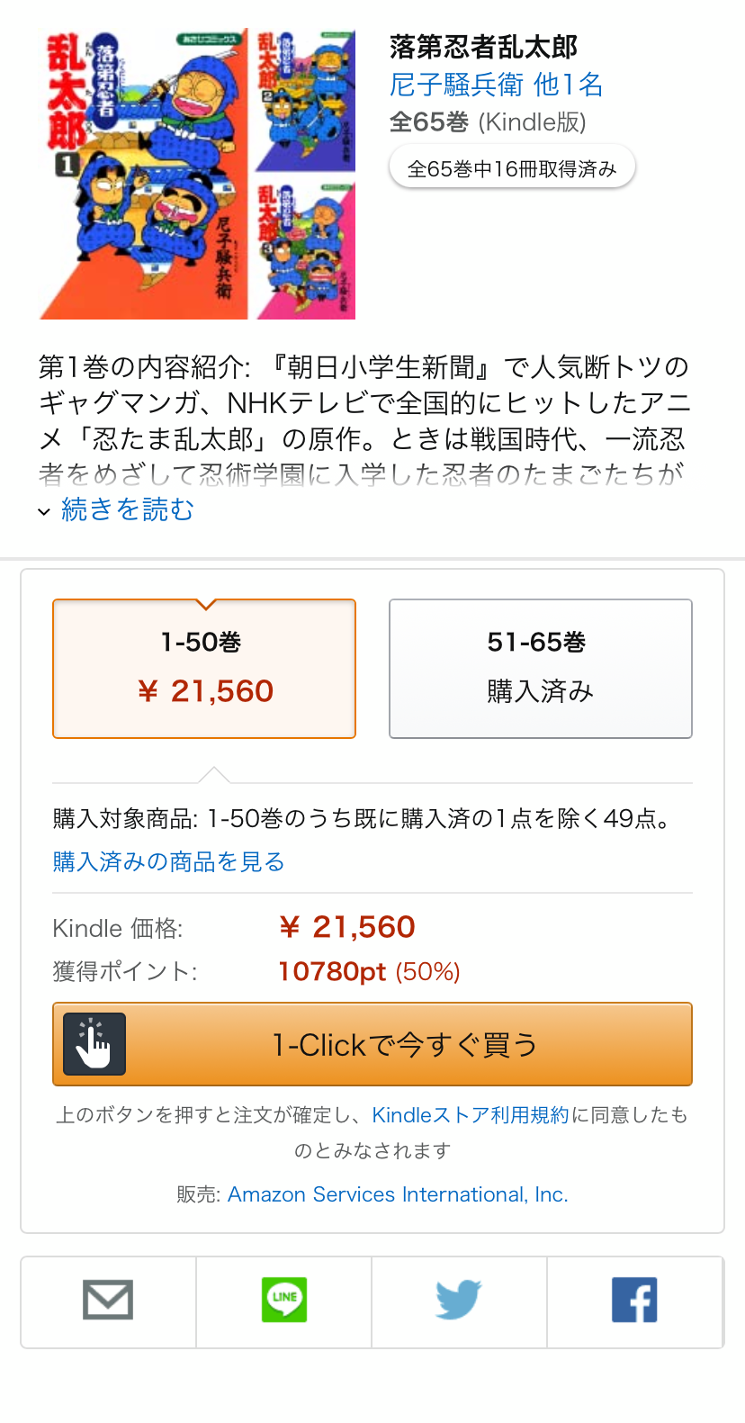Open Kindleストア利用規約 terms link
The height and width of the screenshot is (1423, 745).
[471, 1114]
